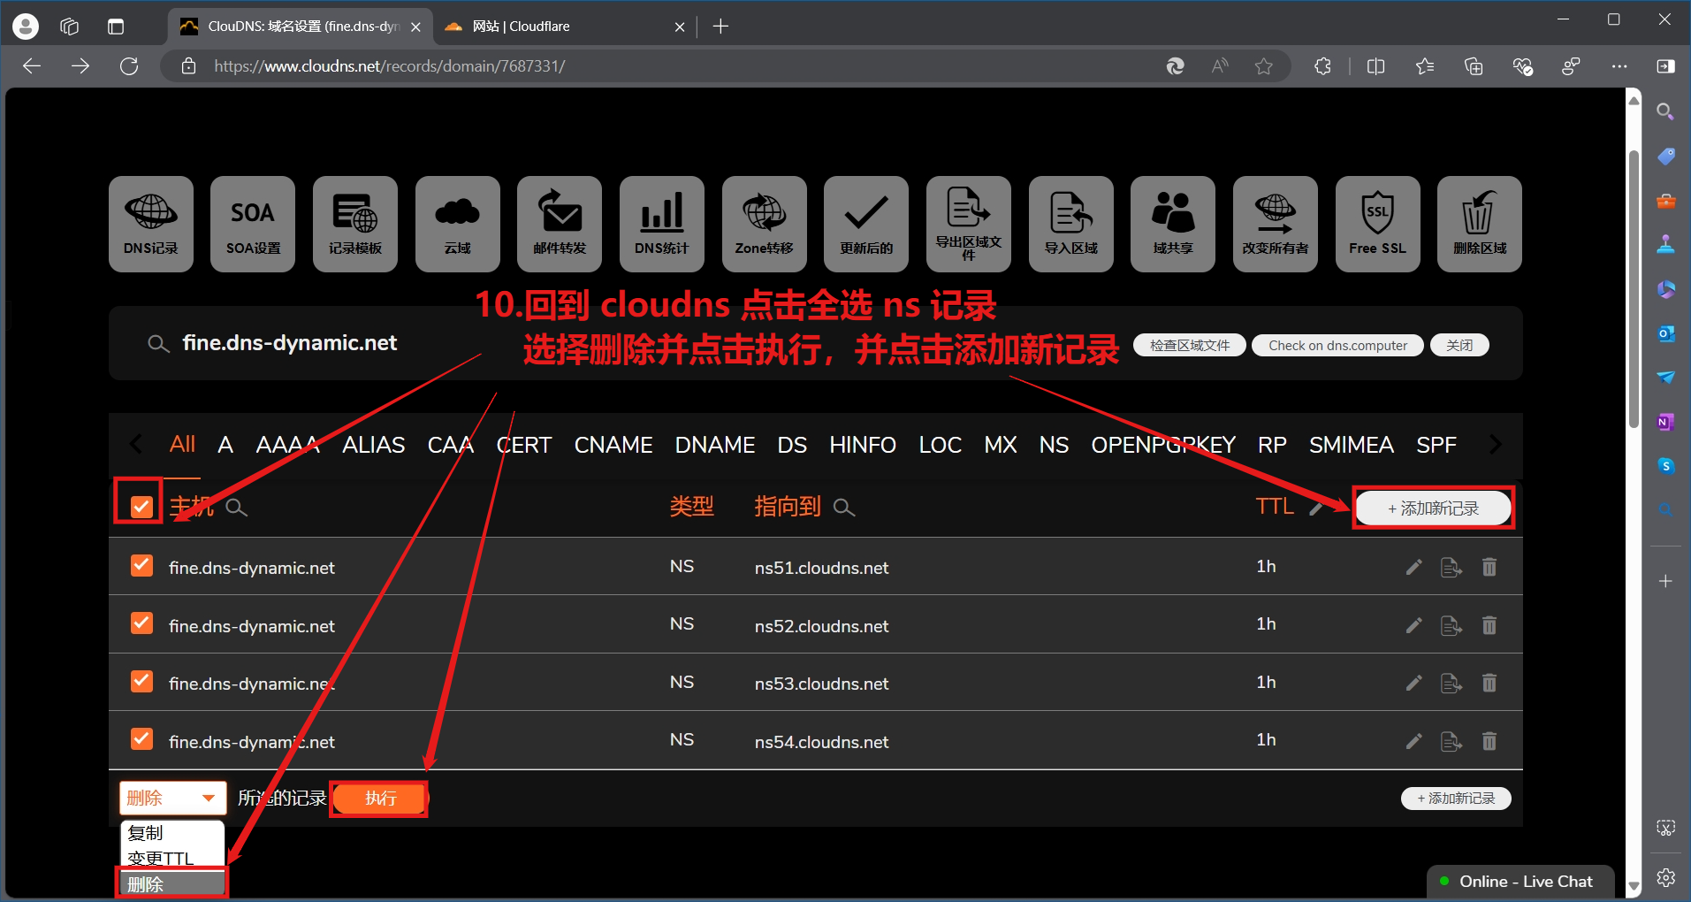
Task: Open the 云域 cloud tile
Action: (458, 224)
